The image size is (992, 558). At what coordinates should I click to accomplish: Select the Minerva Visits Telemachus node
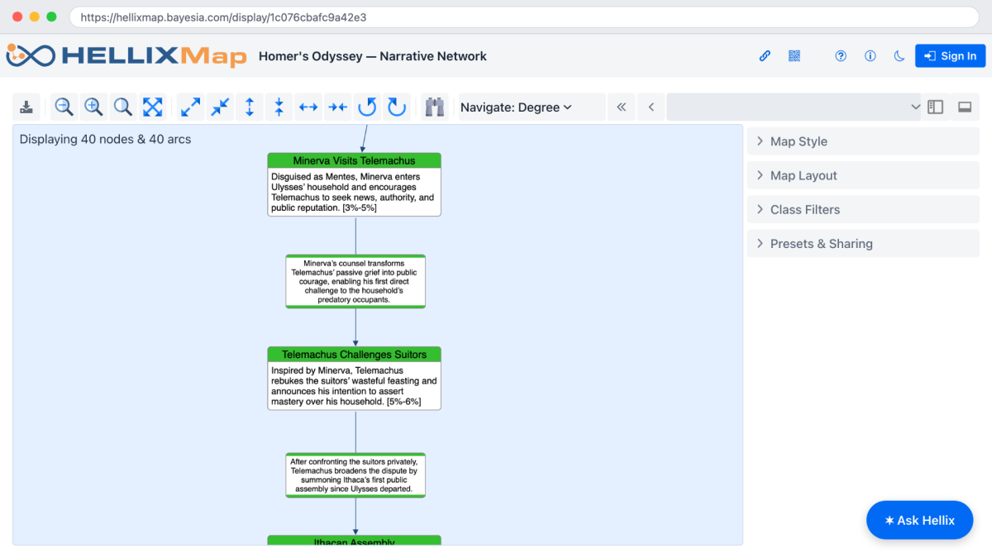[354, 184]
